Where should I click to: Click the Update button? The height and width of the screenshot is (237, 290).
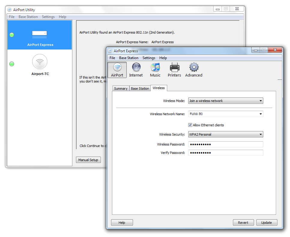point(267,223)
